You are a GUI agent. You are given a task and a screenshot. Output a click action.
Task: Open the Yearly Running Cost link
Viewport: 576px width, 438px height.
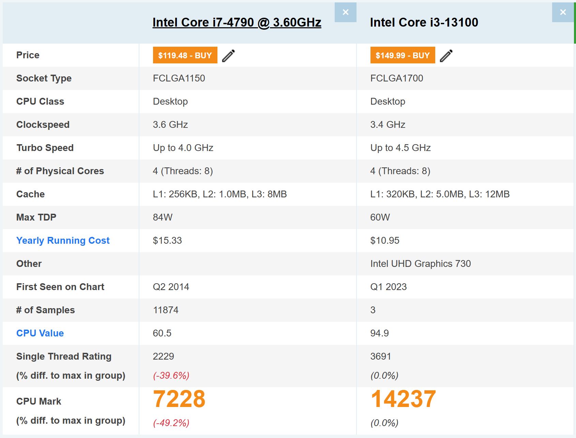pos(63,241)
